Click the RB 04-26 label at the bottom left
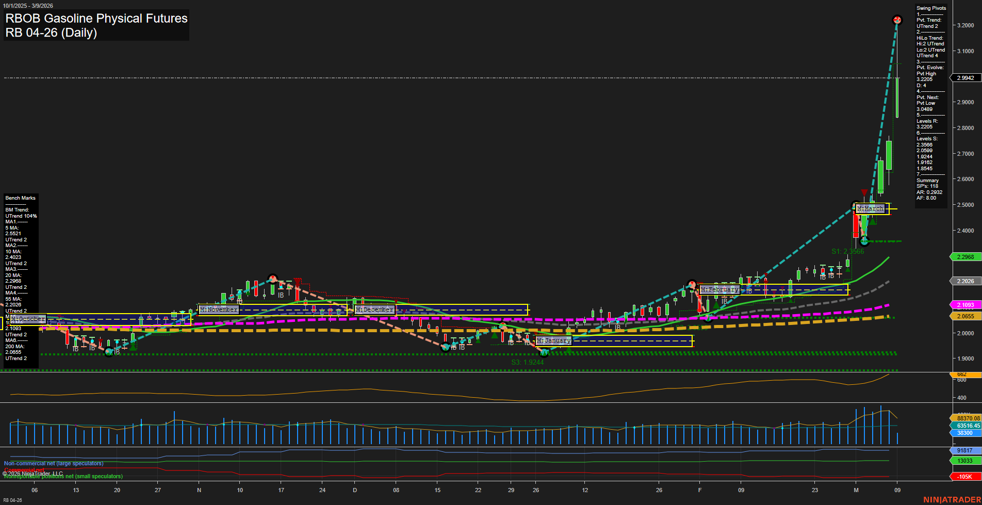 click(x=11, y=501)
